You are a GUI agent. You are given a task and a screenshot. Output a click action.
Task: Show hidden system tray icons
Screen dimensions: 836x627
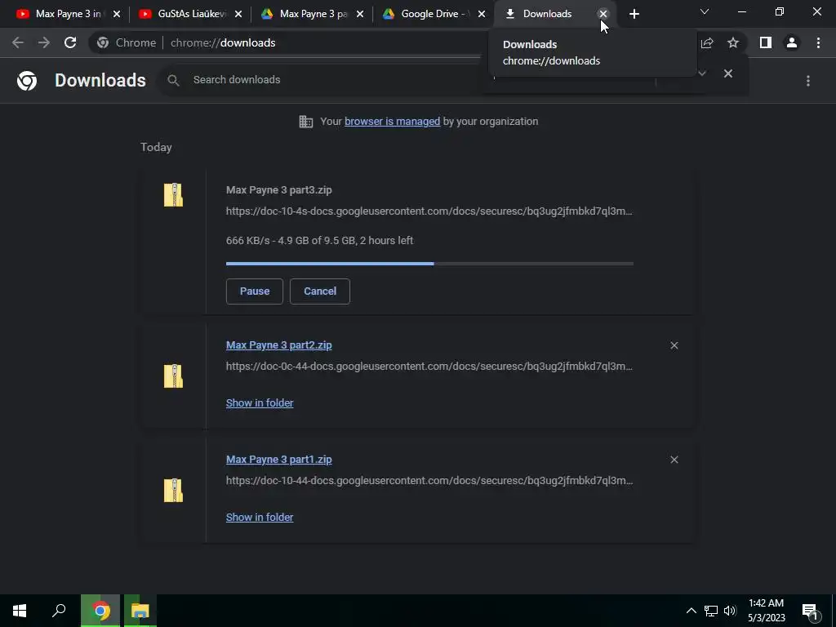tap(691, 611)
